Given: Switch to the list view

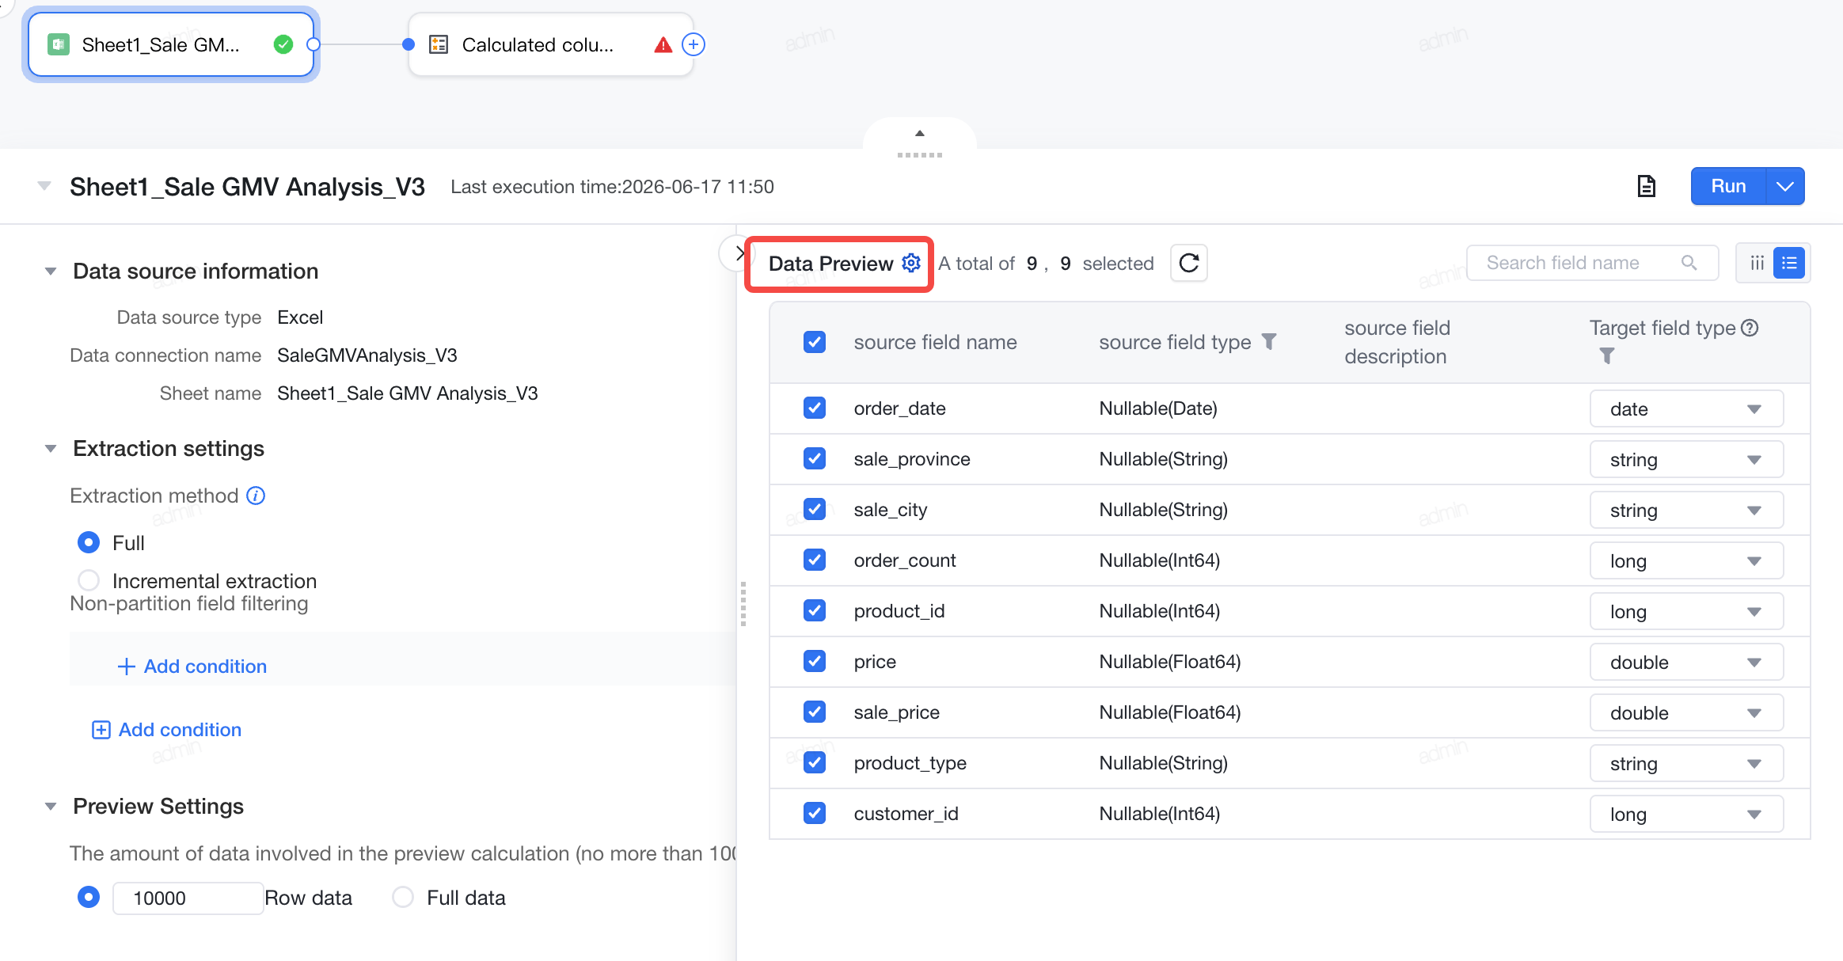Looking at the screenshot, I should (x=1789, y=263).
